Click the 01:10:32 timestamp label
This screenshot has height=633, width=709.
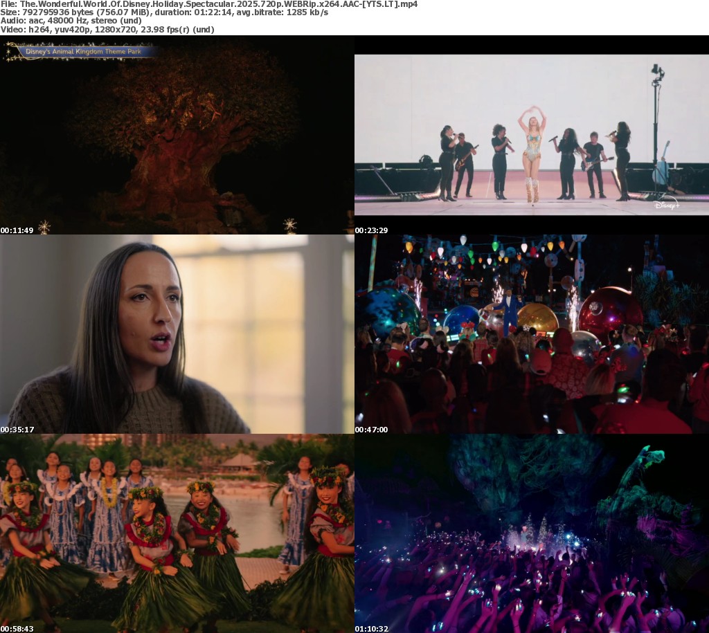[x=371, y=628]
